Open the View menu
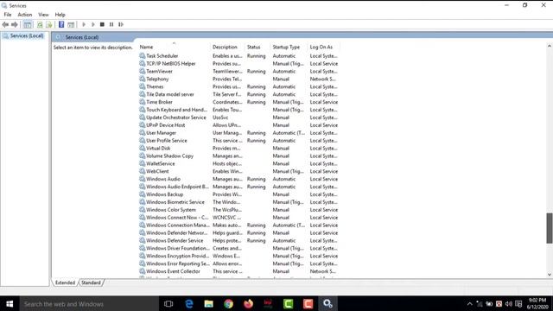Viewport: 553px width, 311px height. [x=43, y=15]
